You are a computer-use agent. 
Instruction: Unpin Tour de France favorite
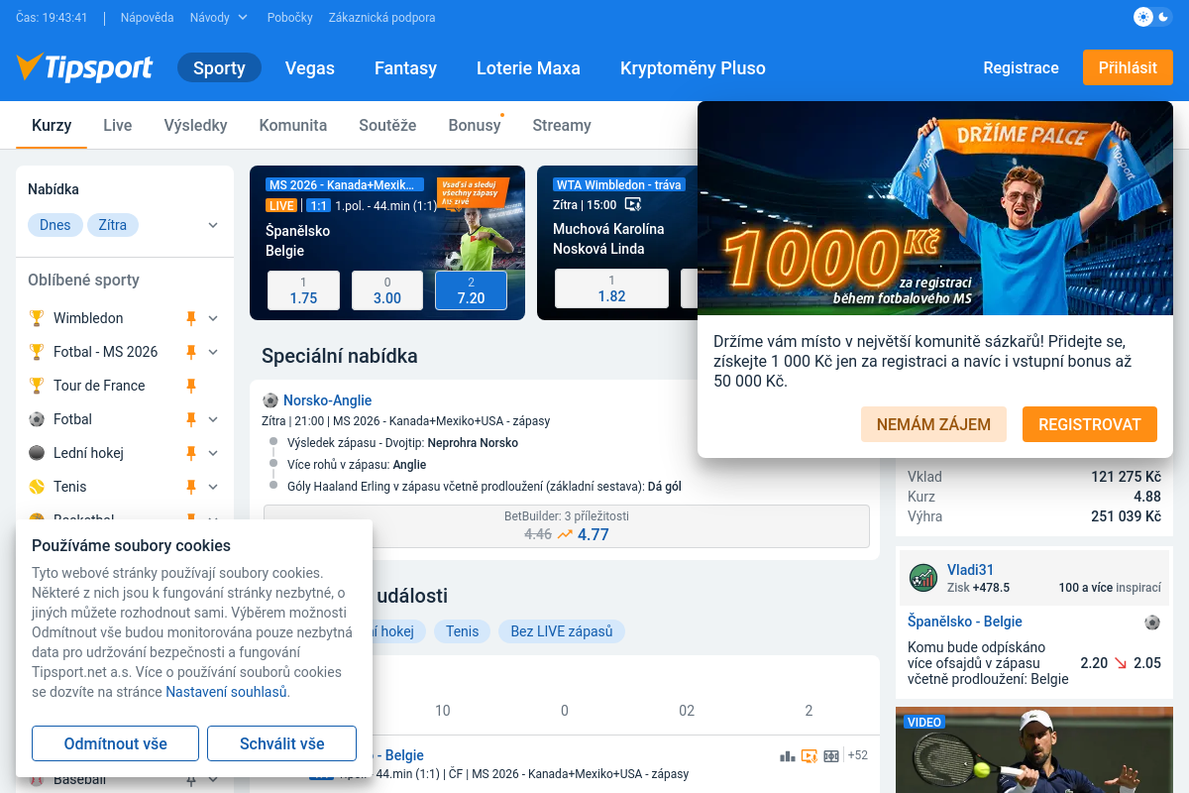(x=192, y=386)
